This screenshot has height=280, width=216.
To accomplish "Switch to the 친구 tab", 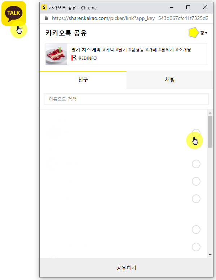I will [x=83, y=80].
